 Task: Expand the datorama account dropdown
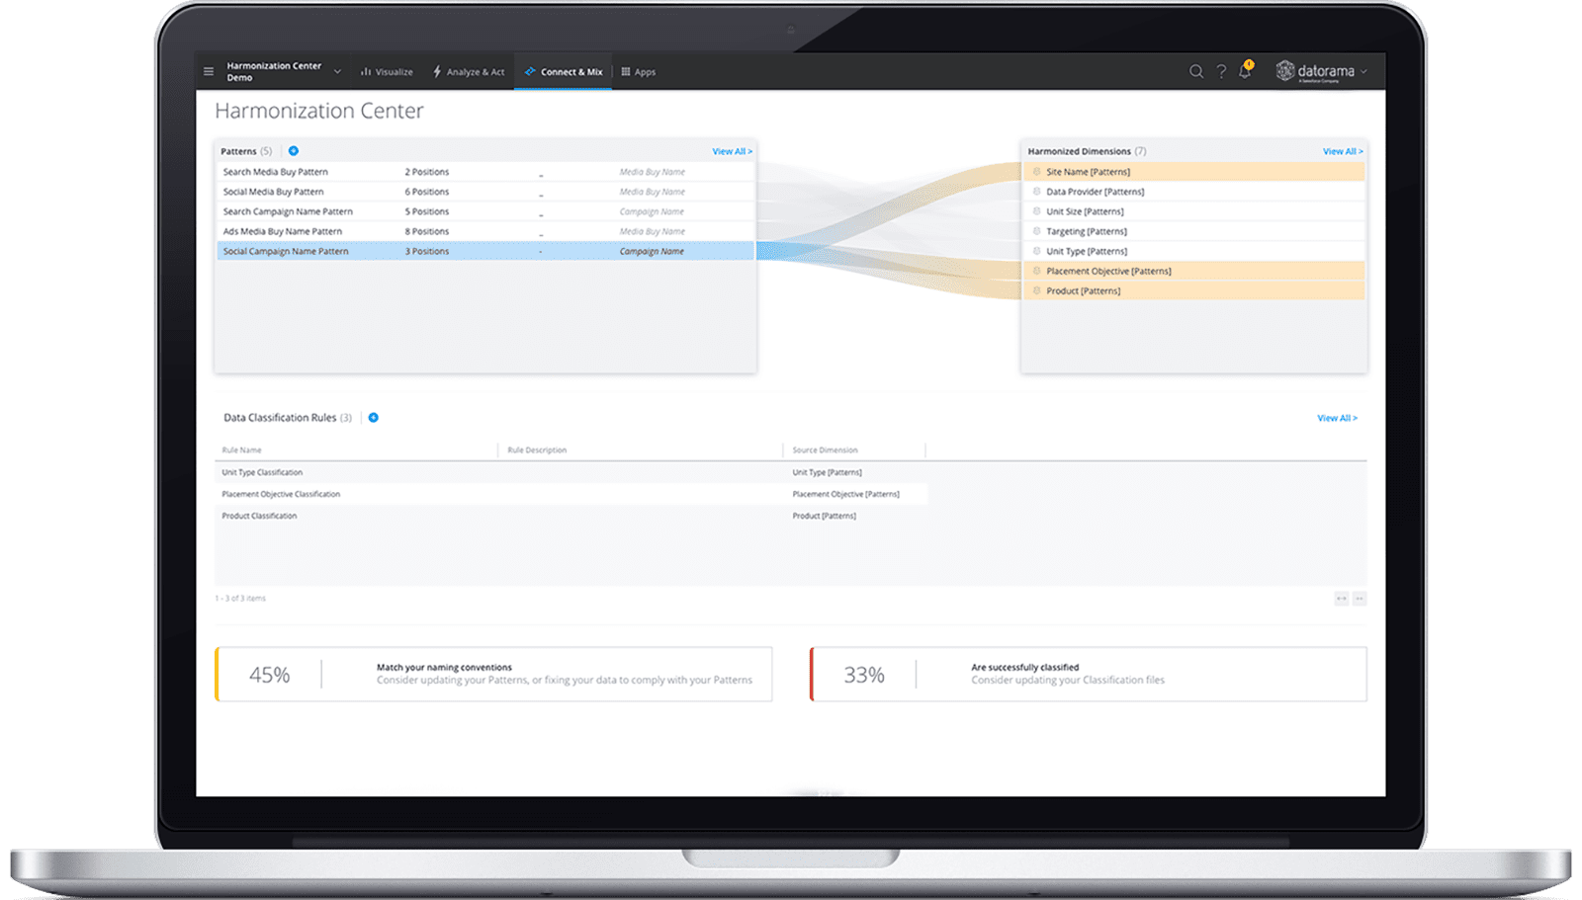[1363, 71]
